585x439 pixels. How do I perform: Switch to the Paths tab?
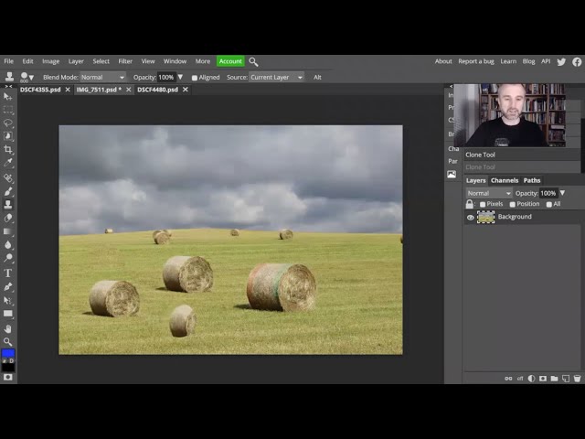click(x=532, y=180)
